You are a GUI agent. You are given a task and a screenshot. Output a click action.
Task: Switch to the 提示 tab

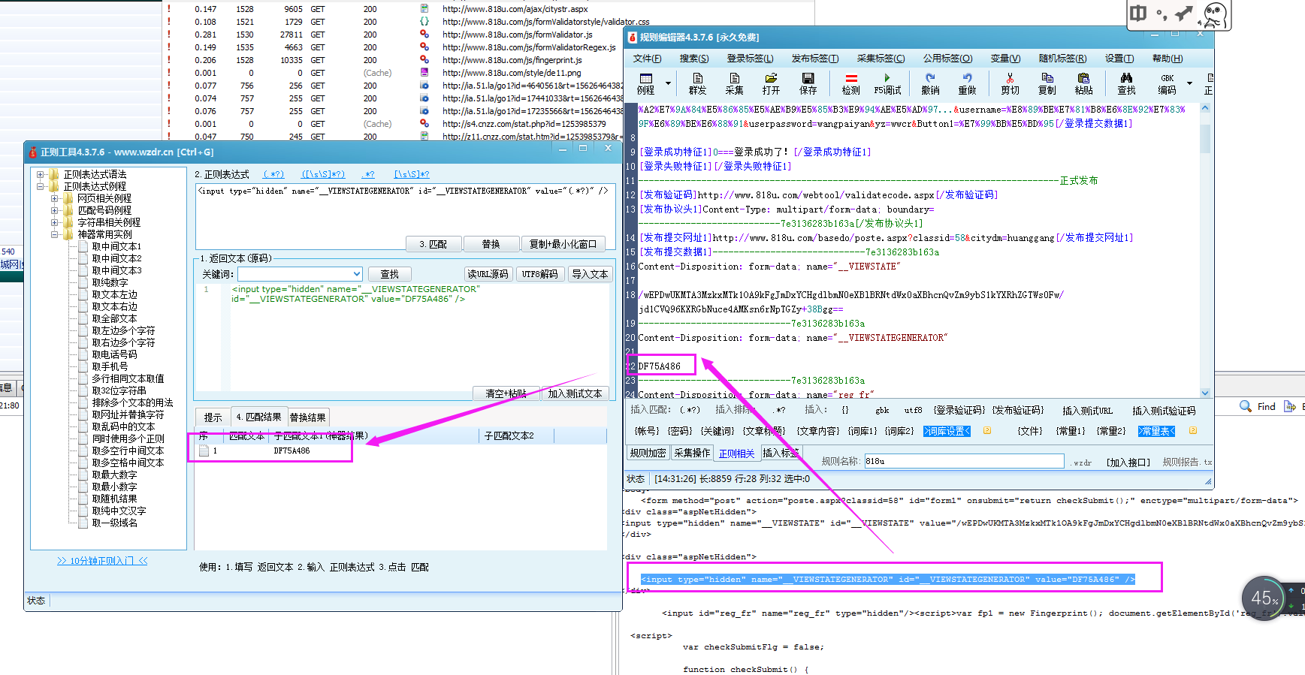[x=213, y=417]
